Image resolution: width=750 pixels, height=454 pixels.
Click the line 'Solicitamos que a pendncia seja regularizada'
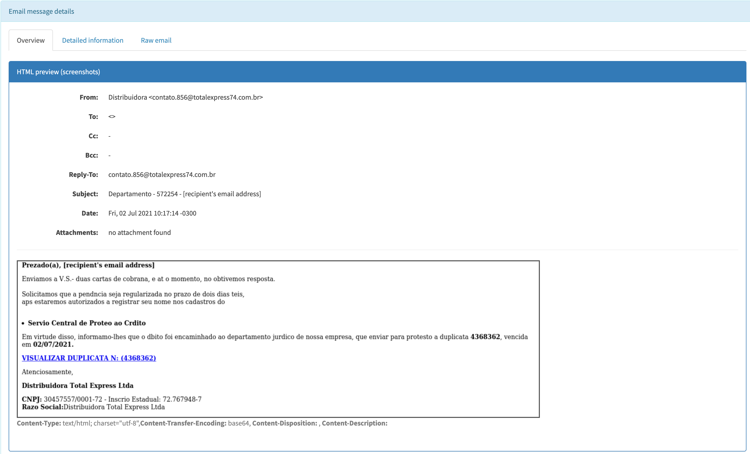[x=133, y=294]
